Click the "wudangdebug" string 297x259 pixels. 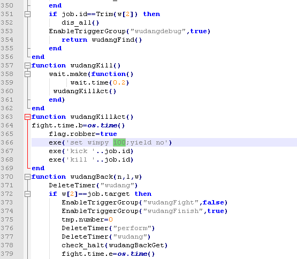tap(158, 31)
